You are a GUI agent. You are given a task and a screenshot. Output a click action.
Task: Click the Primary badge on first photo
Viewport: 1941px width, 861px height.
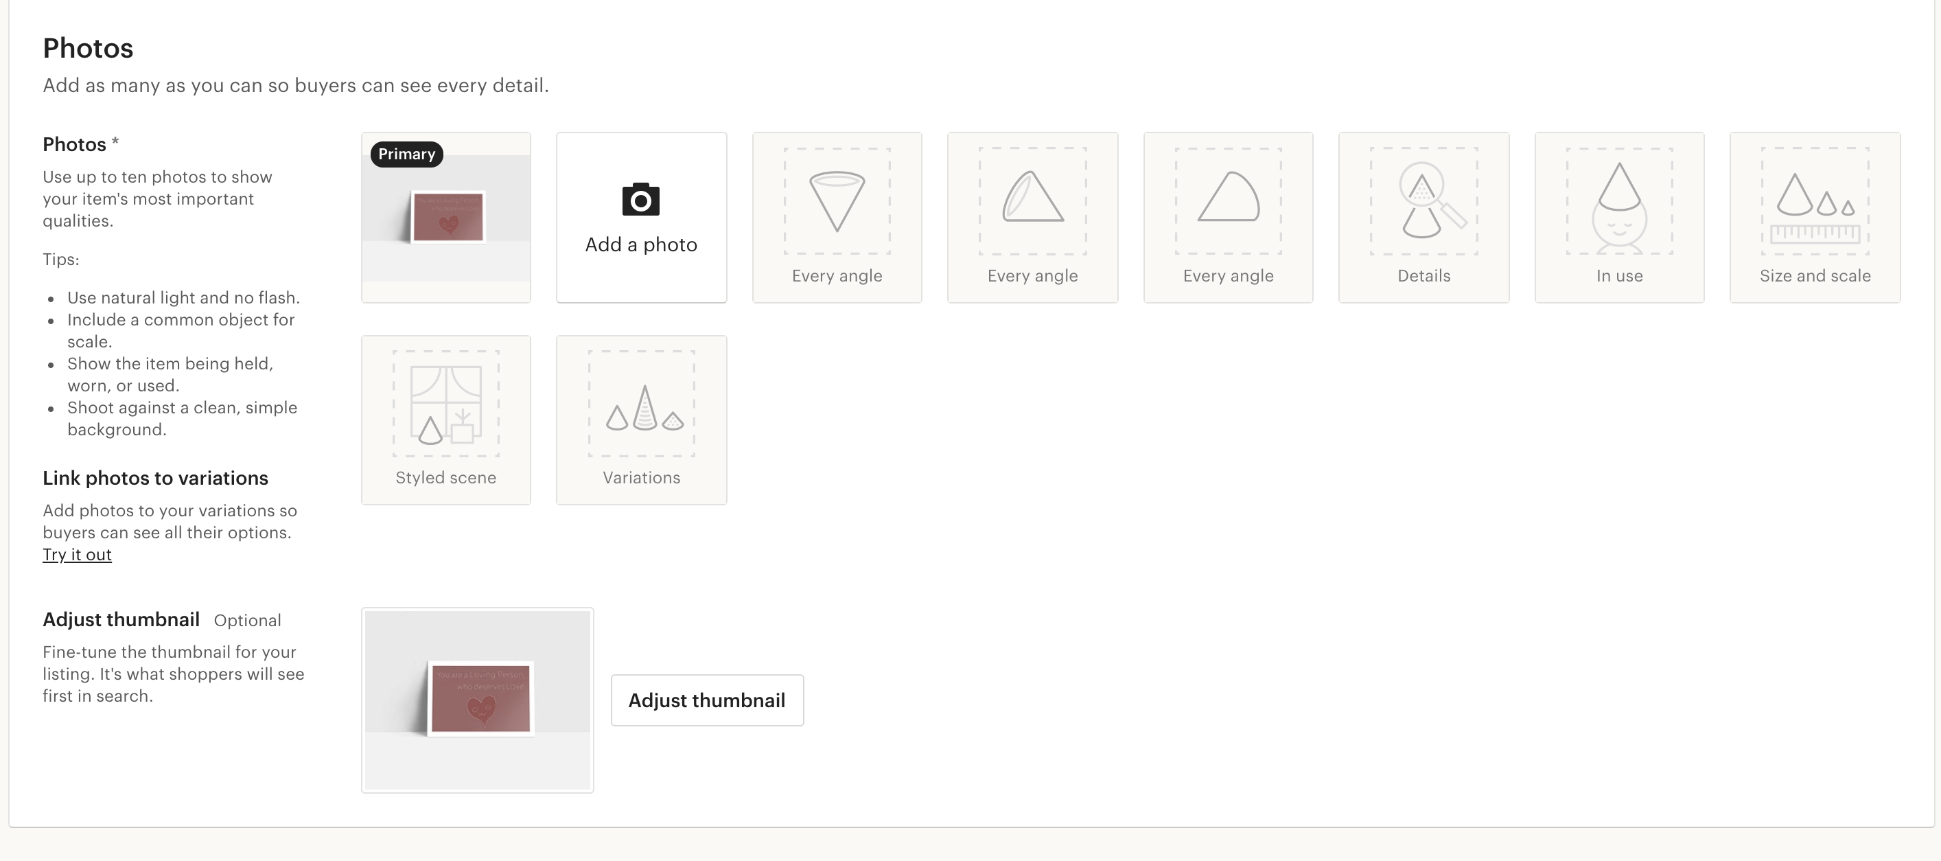pos(407,154)
